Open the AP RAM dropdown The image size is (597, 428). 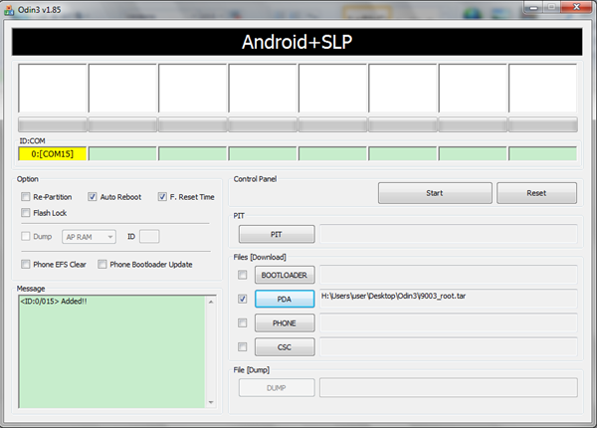click(x=90, y=237)
